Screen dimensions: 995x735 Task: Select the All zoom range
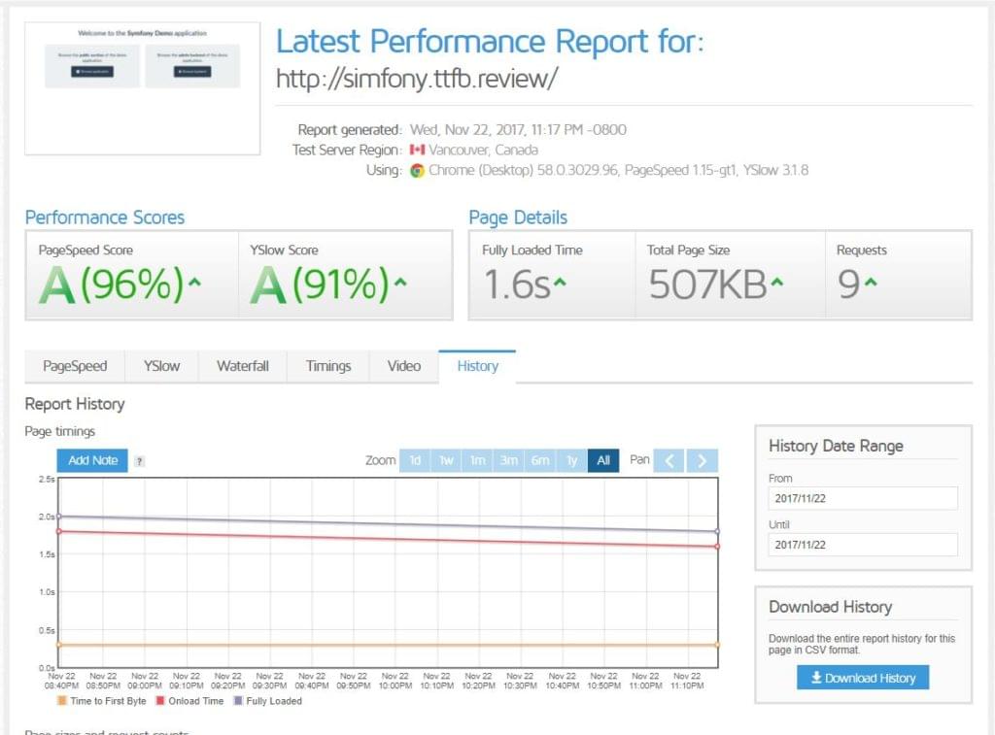pyautogui.click(x=603, y=460)
